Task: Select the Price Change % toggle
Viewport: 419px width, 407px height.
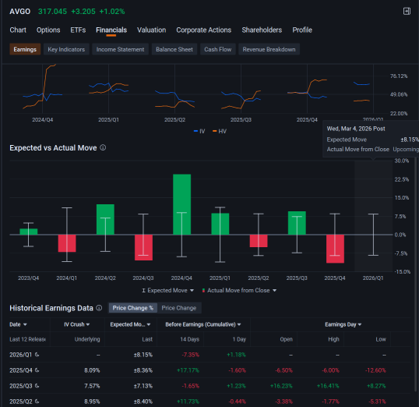Action: [133, 308]
